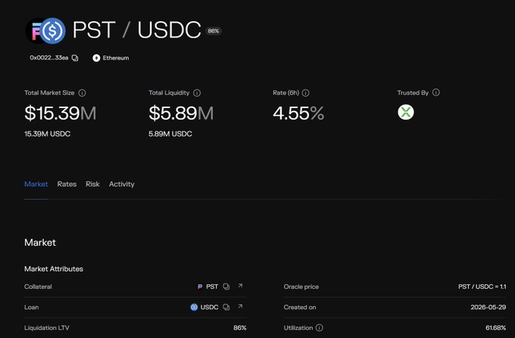Click the $5.89M total liquidity value
This screenshot has width=515, height=338.
181,113
